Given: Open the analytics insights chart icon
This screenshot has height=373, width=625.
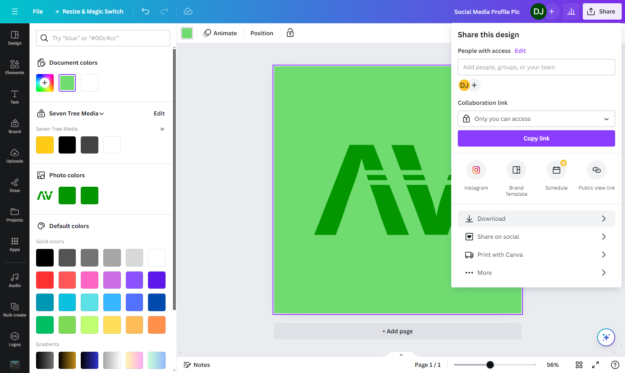Looking at the screenshot, I should pyautogui.click(x=571, y=11).
